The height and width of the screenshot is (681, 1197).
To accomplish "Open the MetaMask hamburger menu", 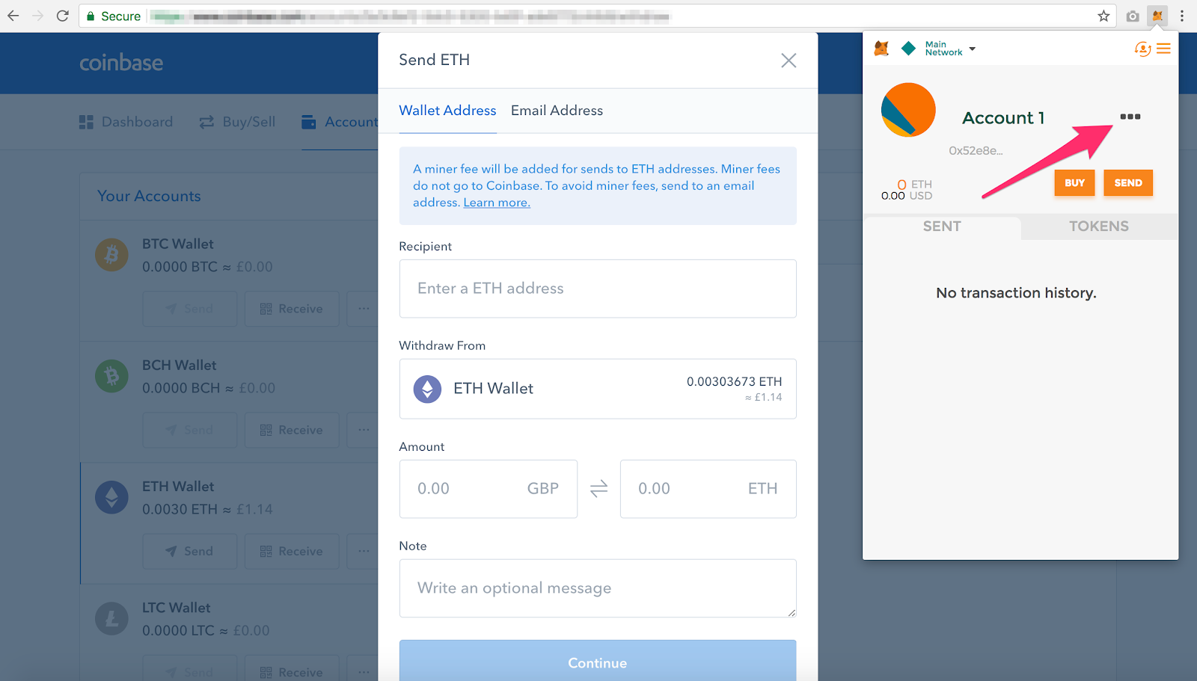I will pyautogui.click(x=1163, y=49).
